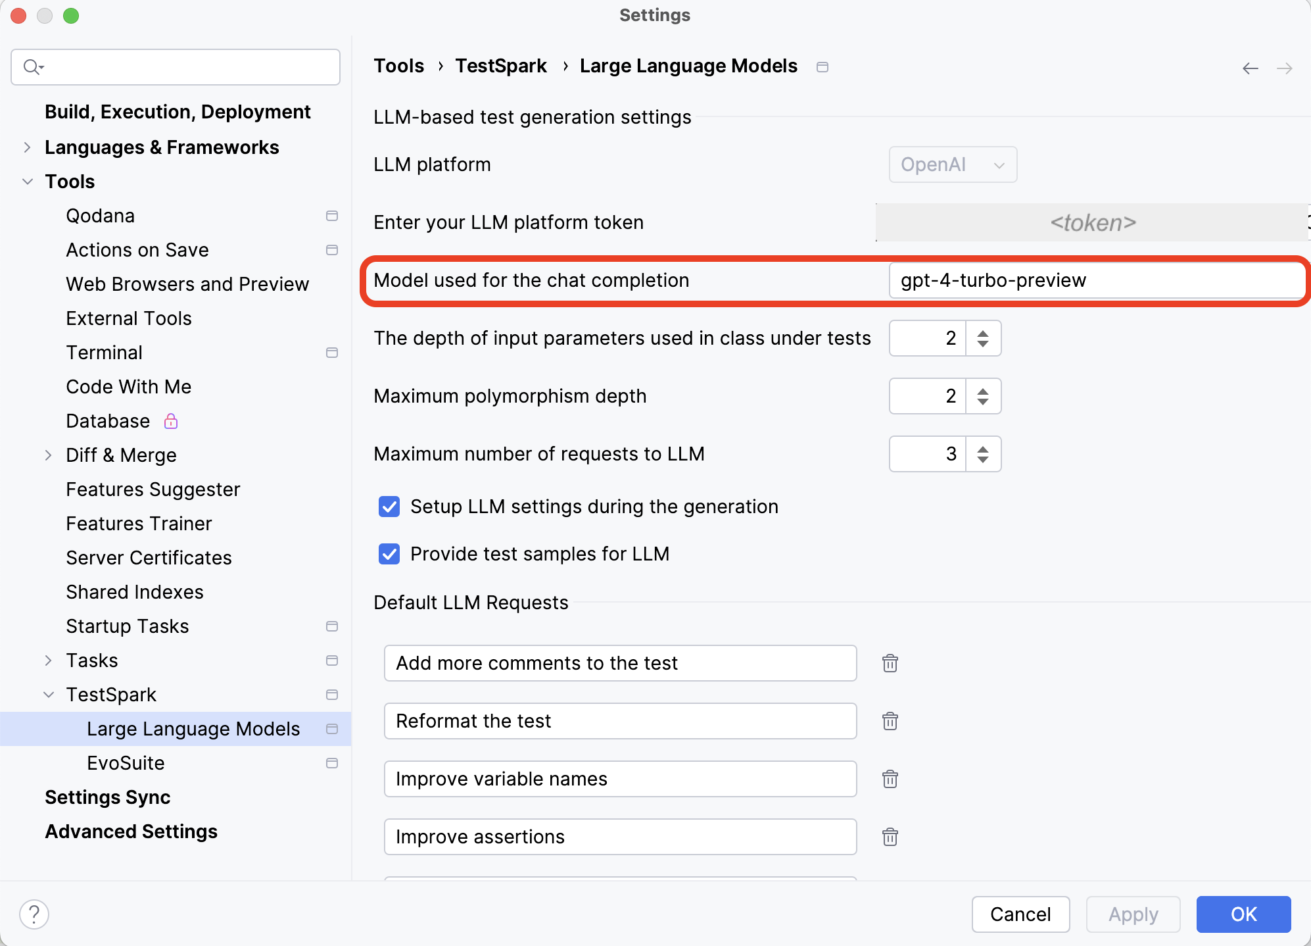This screenshot has width=1311, height=946.
Task: Edit the 'Improve assertions' request field
Action: click(621, 837)
